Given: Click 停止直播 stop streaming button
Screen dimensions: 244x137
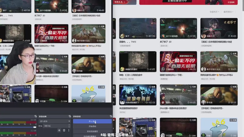Looking at the screenshot, I should point(92,121).
